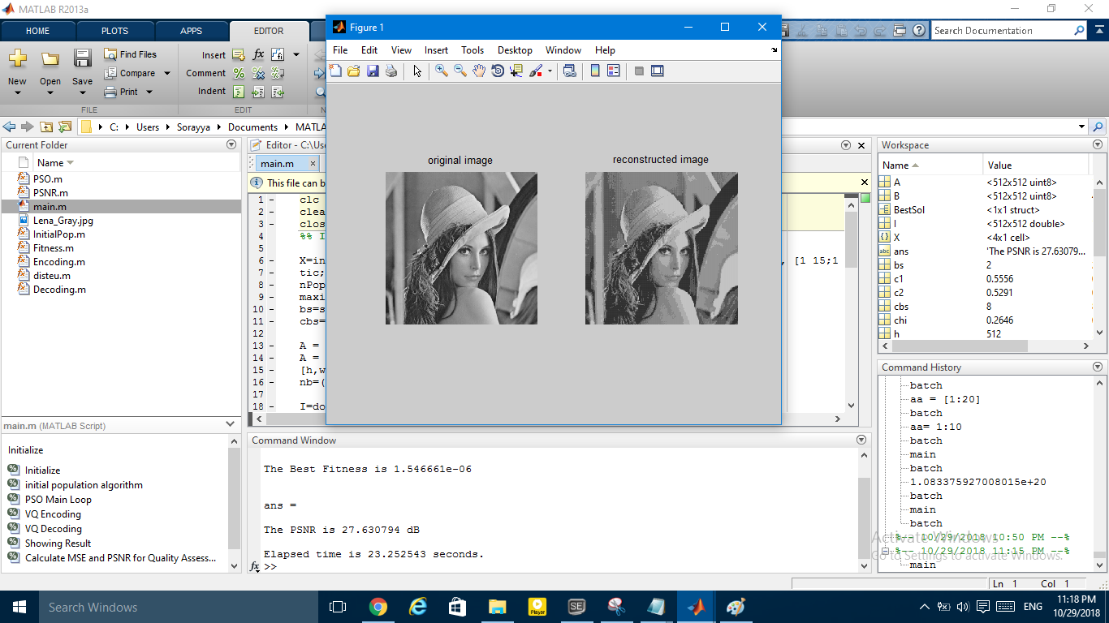Viewport: 1109px width, 623px height.
Task: Select the Data Cursor tool
Action: point(516,71)
